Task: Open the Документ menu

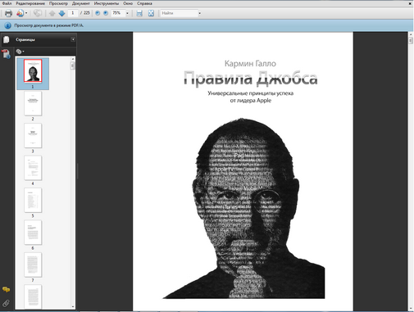Action: 80,3
